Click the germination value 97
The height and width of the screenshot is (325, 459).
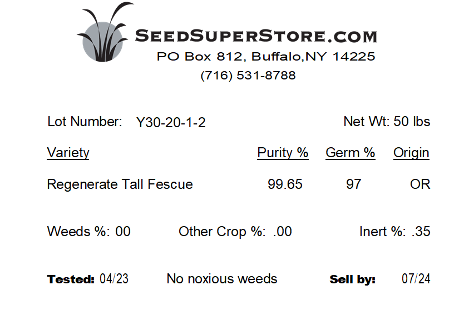click(354, 184)
